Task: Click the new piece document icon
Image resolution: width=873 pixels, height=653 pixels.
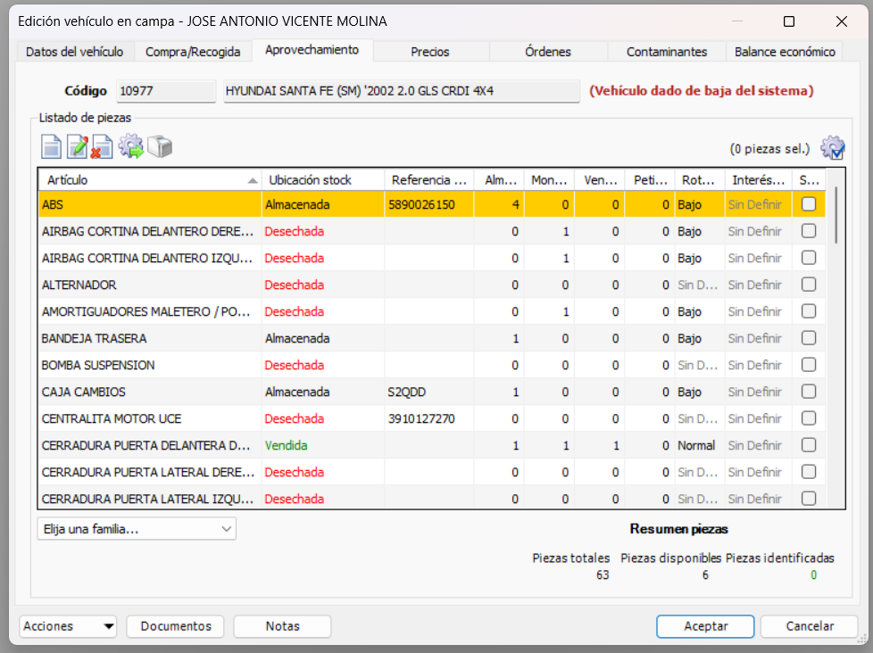Action: click(52, 147)
